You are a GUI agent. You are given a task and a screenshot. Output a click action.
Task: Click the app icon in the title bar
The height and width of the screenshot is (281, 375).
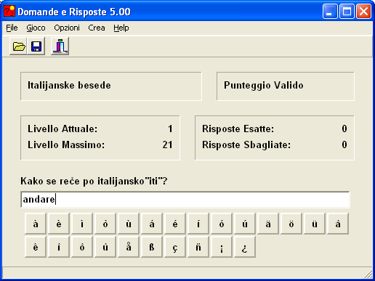9,12
